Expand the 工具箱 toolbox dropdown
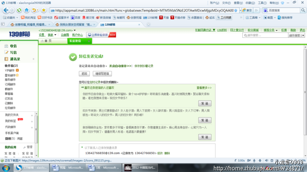This screenshot has width=307, height=172. pyautogui.click(x=260, y=18)
